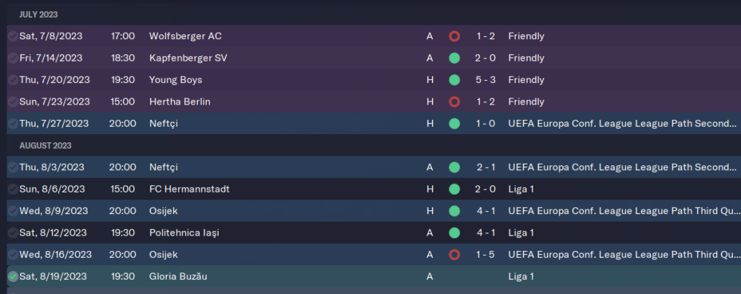741x294 pixels.
Task: Toggle the checkmark for Sat, 7/8/2023 fixture
Action: pos(13,36)
